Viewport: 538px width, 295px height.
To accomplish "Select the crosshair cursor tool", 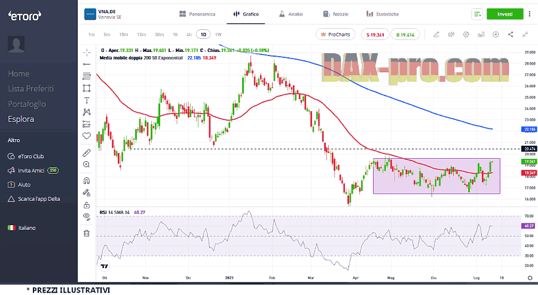I will click(x=87, y=53).
